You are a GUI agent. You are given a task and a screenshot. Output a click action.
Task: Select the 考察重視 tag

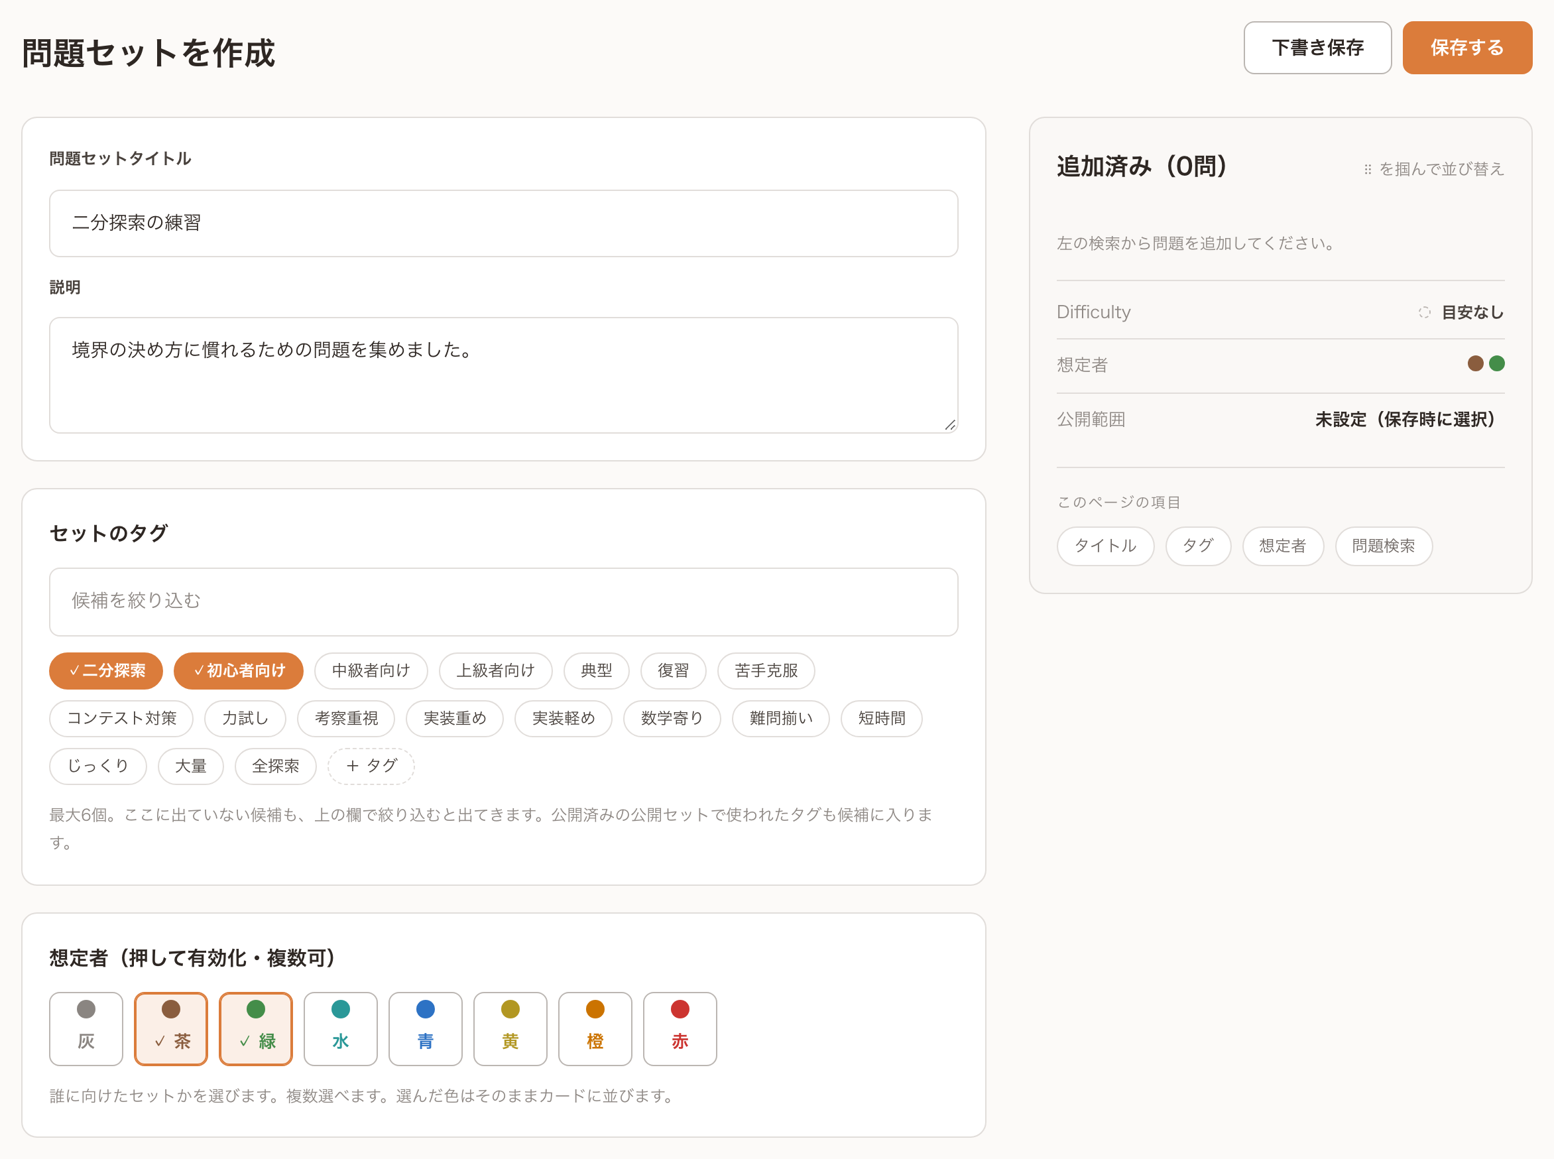pyautogui.click(x=346, y=719)
